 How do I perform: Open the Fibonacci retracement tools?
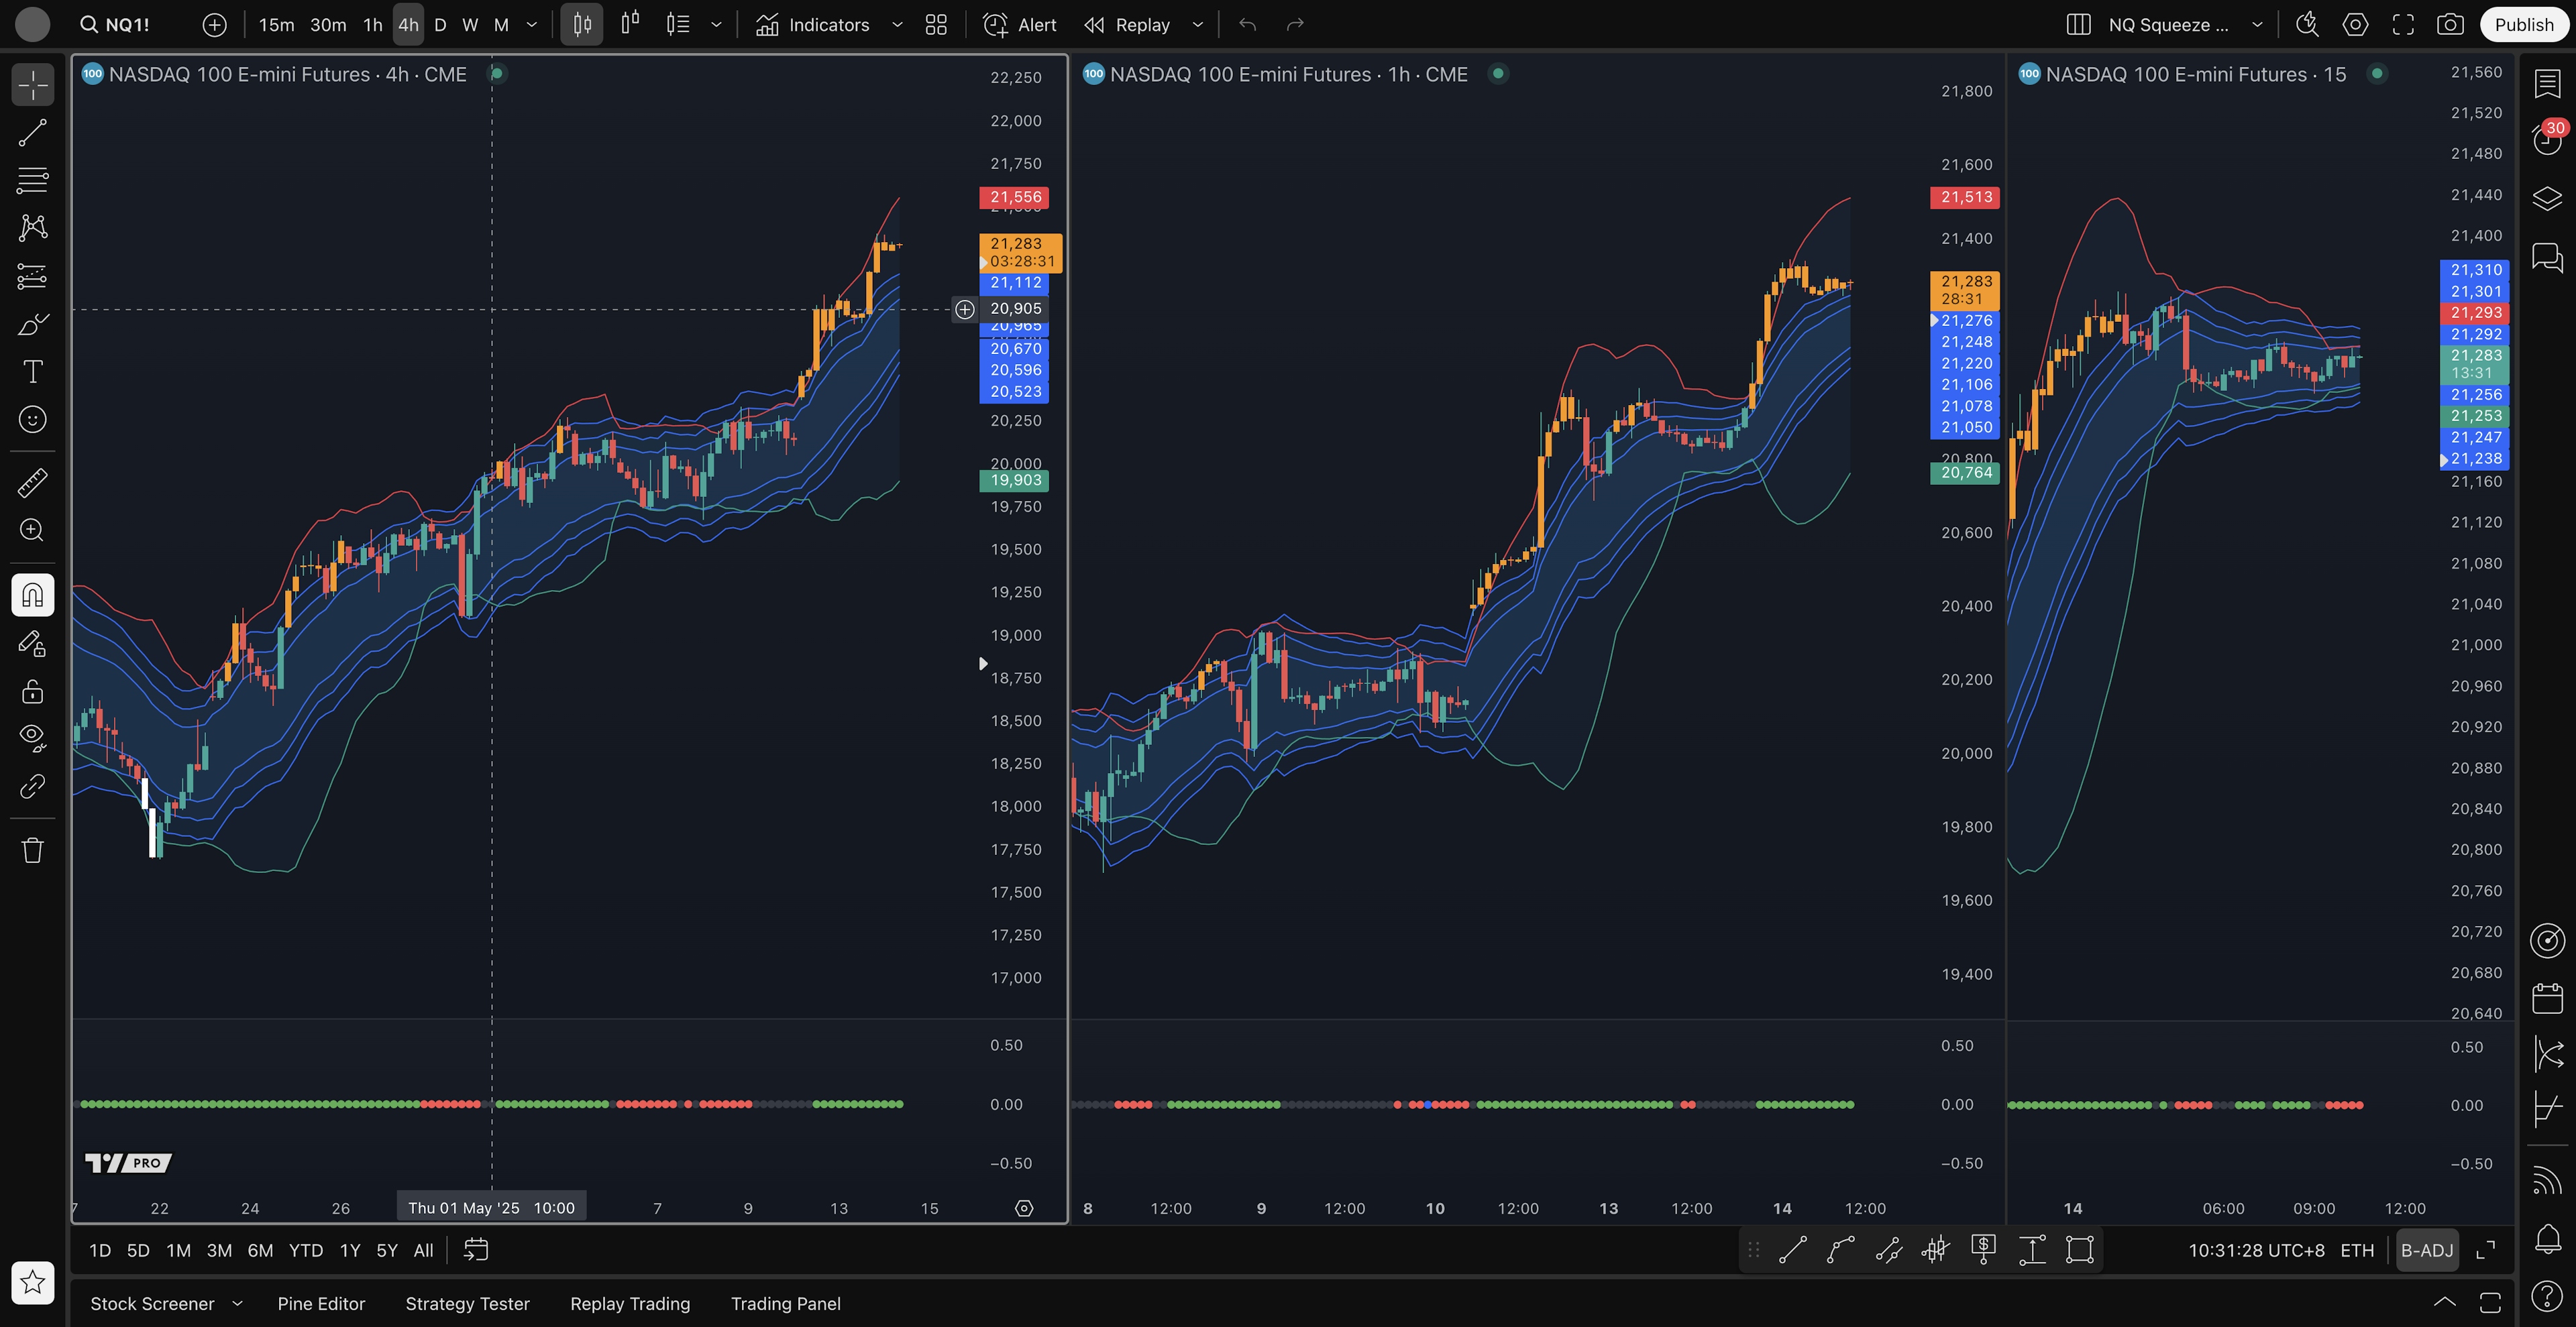coord(32,181)
